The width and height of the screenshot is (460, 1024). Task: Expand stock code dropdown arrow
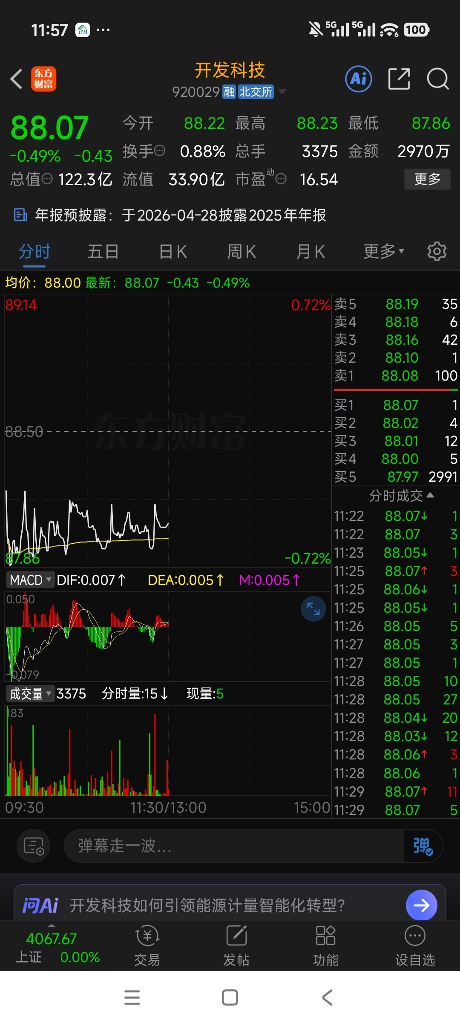(282, 92)
